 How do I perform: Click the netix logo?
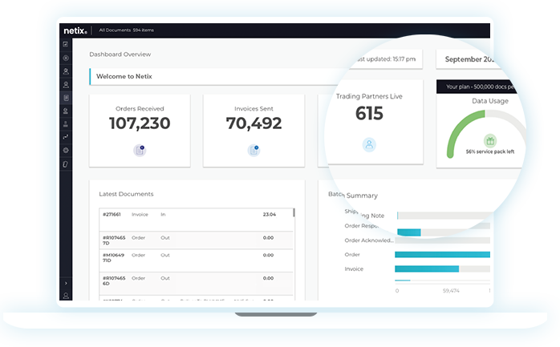pos(75,30)
